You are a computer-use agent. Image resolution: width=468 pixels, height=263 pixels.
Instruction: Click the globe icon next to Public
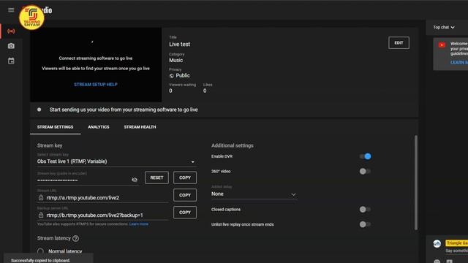[172, 76]
